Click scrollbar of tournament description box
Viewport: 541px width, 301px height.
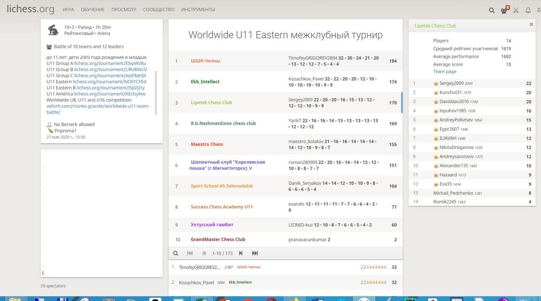(156, 93)
